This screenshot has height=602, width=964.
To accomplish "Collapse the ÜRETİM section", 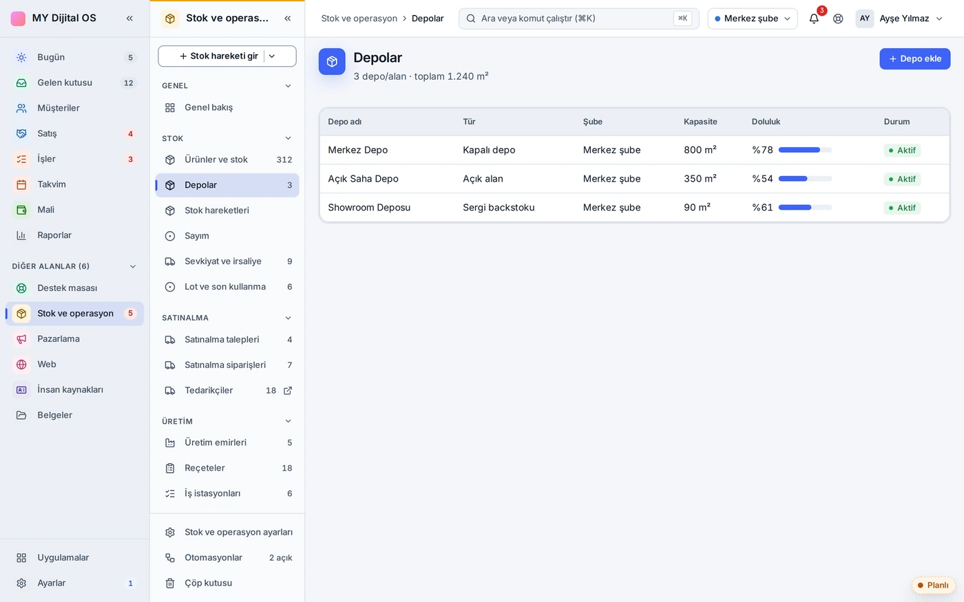I will click(288, 421).
